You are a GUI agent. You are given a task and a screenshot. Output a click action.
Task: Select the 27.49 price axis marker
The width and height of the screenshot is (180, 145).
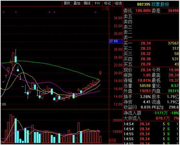[x=116, y=41]
